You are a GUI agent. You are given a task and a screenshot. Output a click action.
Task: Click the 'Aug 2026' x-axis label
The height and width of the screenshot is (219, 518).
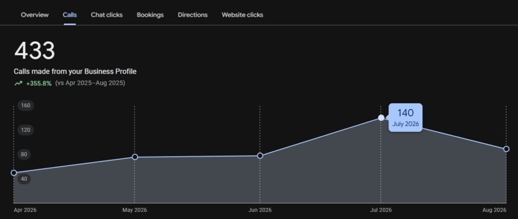pos(495,210)
